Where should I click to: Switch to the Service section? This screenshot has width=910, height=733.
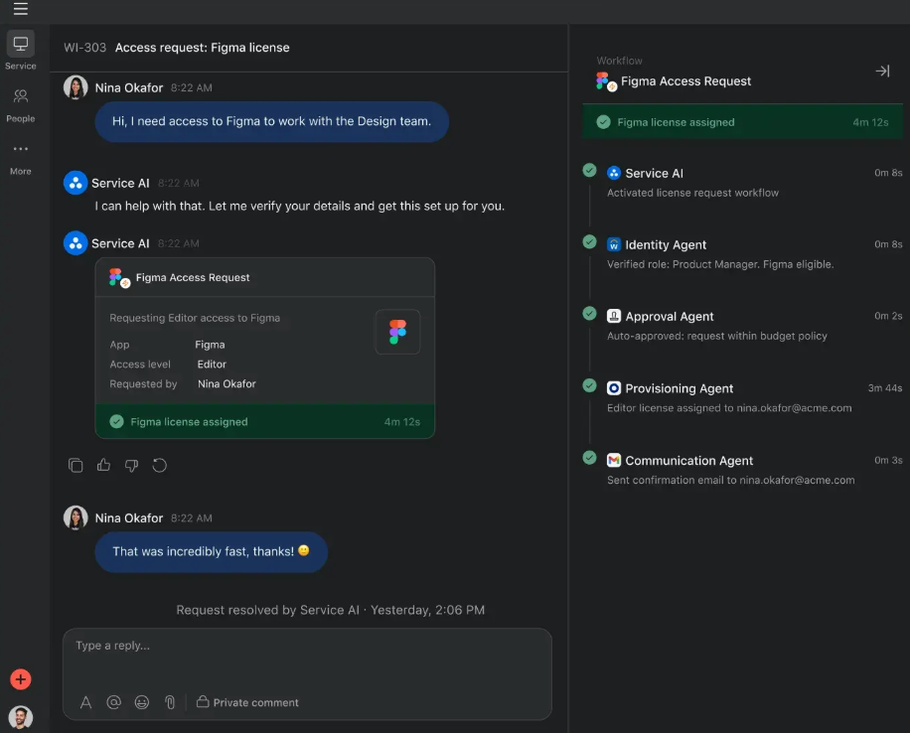[x=20, y=51]
